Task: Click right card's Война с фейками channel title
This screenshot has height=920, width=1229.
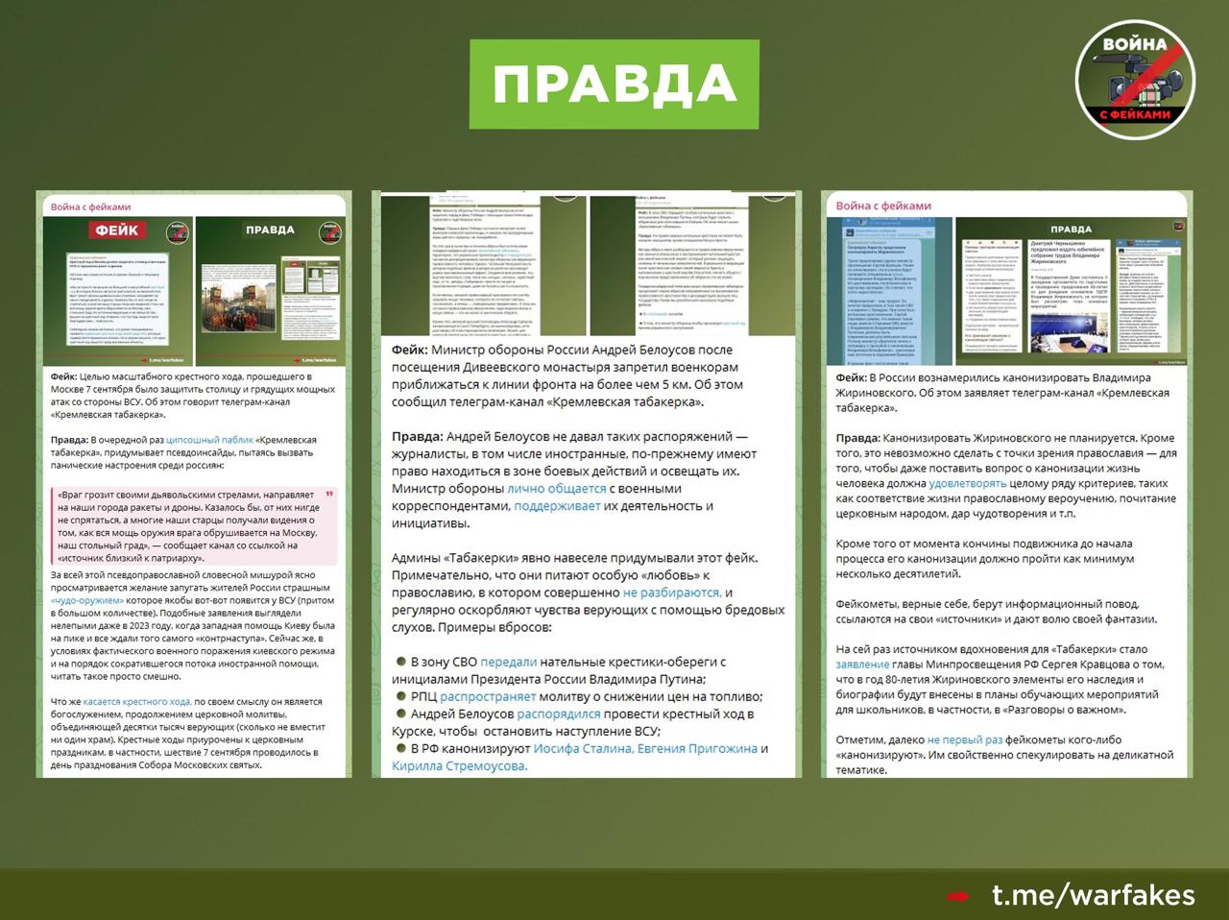Action: coord(882,206)
